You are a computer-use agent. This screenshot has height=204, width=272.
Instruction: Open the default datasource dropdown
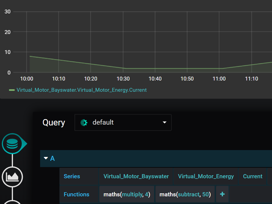pyautogui.click(x=123, y=122)
